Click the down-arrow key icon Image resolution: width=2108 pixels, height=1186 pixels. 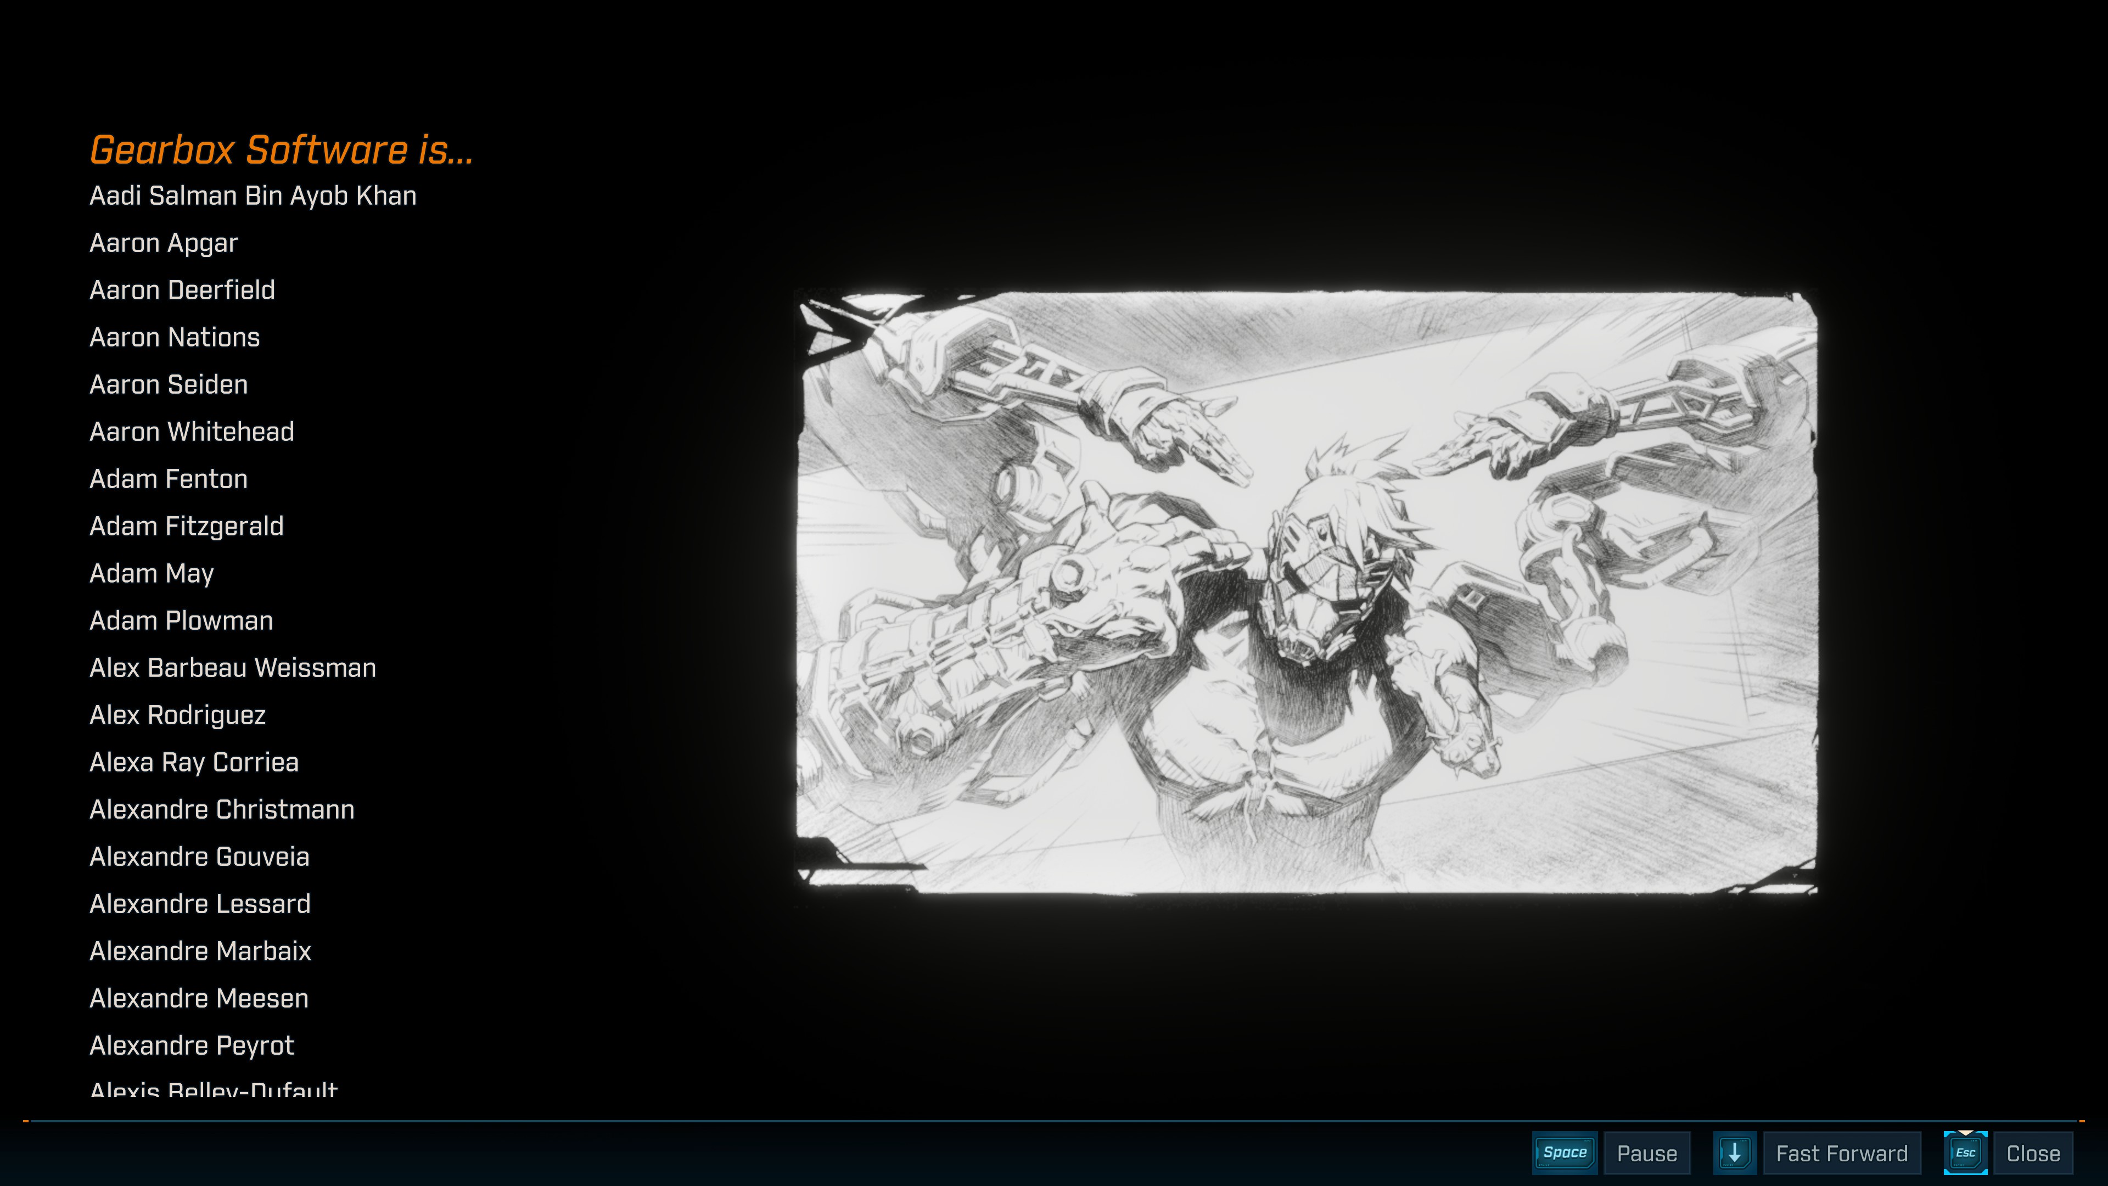coord(1734,1153)
